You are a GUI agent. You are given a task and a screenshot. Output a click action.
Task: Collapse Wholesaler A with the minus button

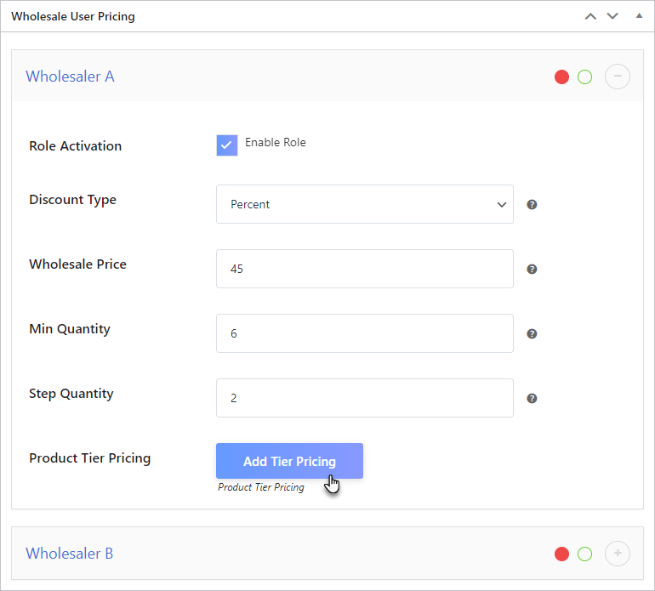point(618,77)
